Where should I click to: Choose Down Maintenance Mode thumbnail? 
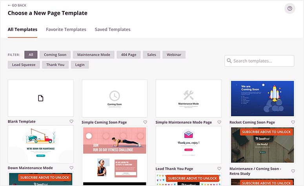pyautogui.click(x=41, y=144)
